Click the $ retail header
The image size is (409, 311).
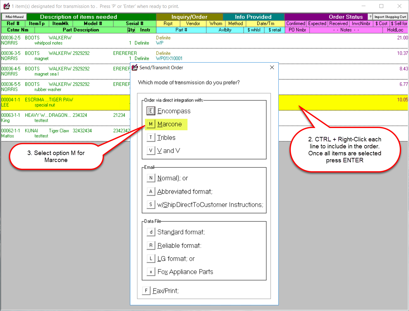(275, 30)
